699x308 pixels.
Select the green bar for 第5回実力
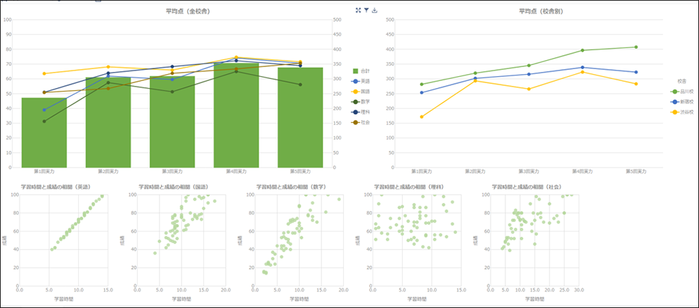tap(300, 117)
